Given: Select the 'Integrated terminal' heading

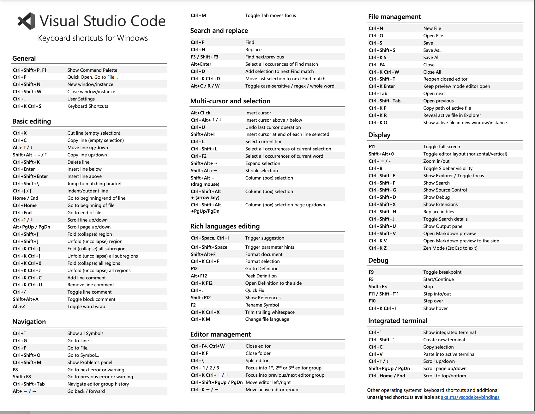Looking at the screenshot, I should 397,320.
